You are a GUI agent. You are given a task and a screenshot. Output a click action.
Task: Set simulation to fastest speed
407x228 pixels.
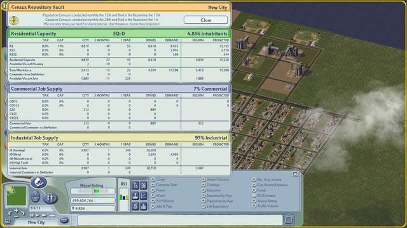coord(52,215)
